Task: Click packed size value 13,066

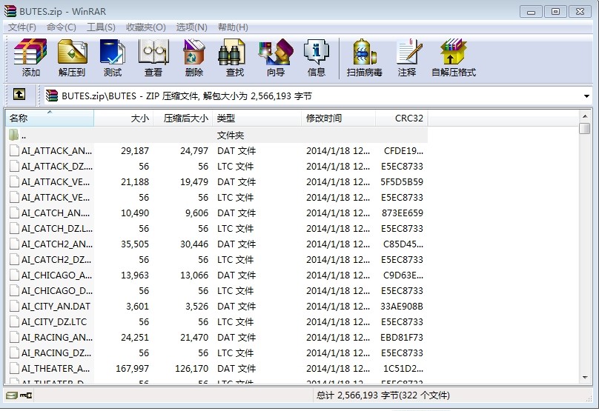Action: (x=194, y=275)
